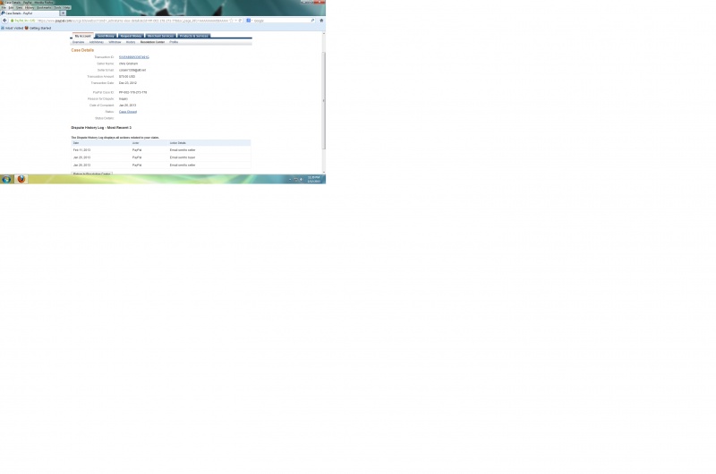This screenshot has height=474, width=716.
Task: Switch to the Merchant Services tab
Action: (x=160, y=36)
